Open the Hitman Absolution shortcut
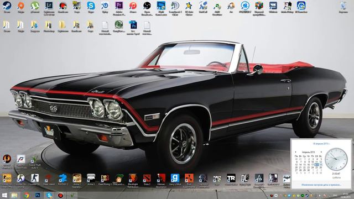 (x=161, y=181)
